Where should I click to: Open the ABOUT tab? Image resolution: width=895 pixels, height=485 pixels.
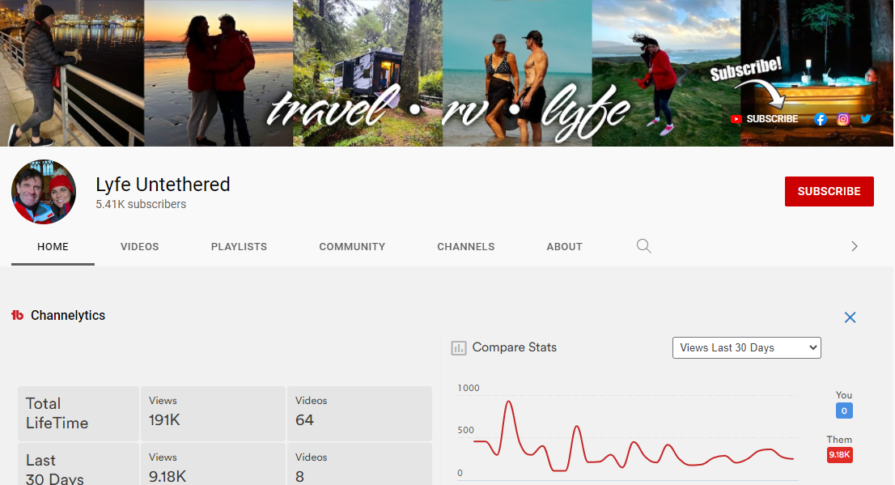(x=565, y=247)
